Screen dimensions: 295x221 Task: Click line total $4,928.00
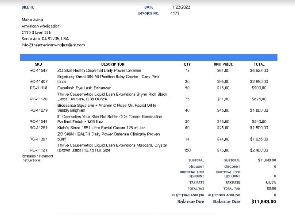(259, 71)
